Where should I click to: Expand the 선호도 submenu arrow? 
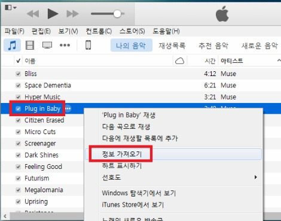click(x=256, y=177)
